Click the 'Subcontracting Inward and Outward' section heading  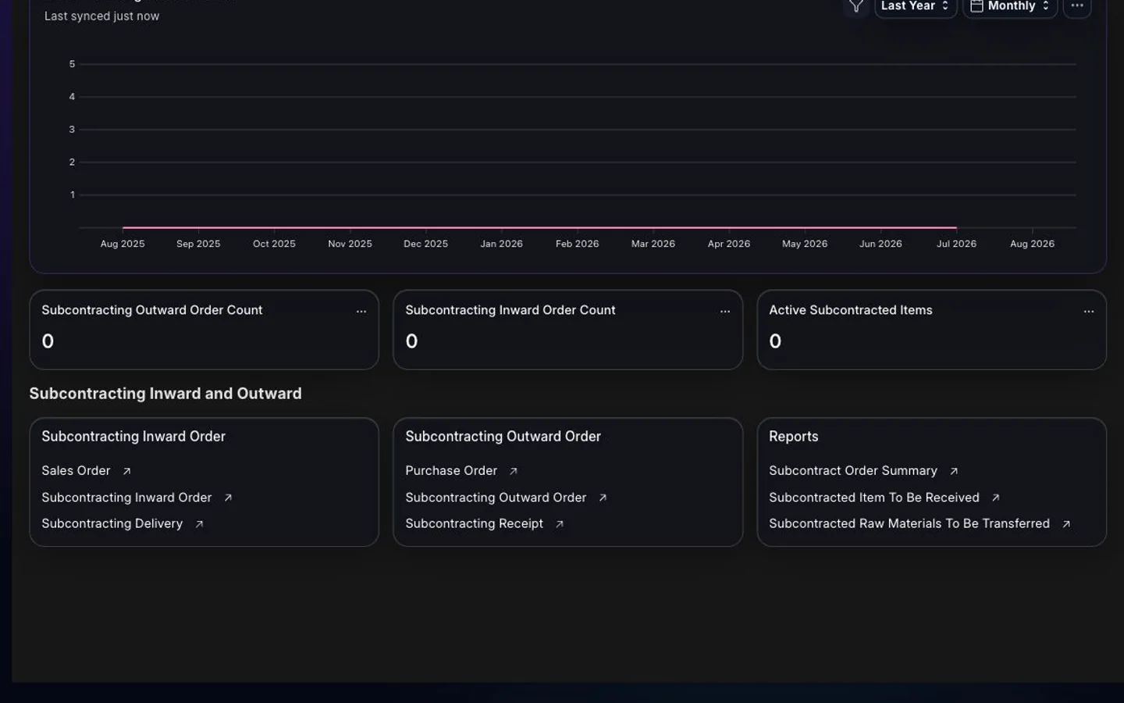(x=165, y=394)
